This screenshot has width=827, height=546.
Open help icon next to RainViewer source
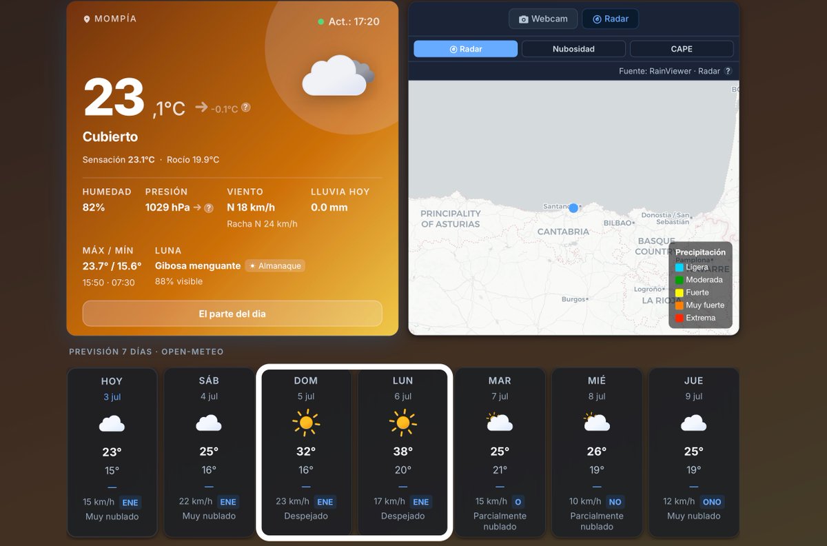(727, 71)
